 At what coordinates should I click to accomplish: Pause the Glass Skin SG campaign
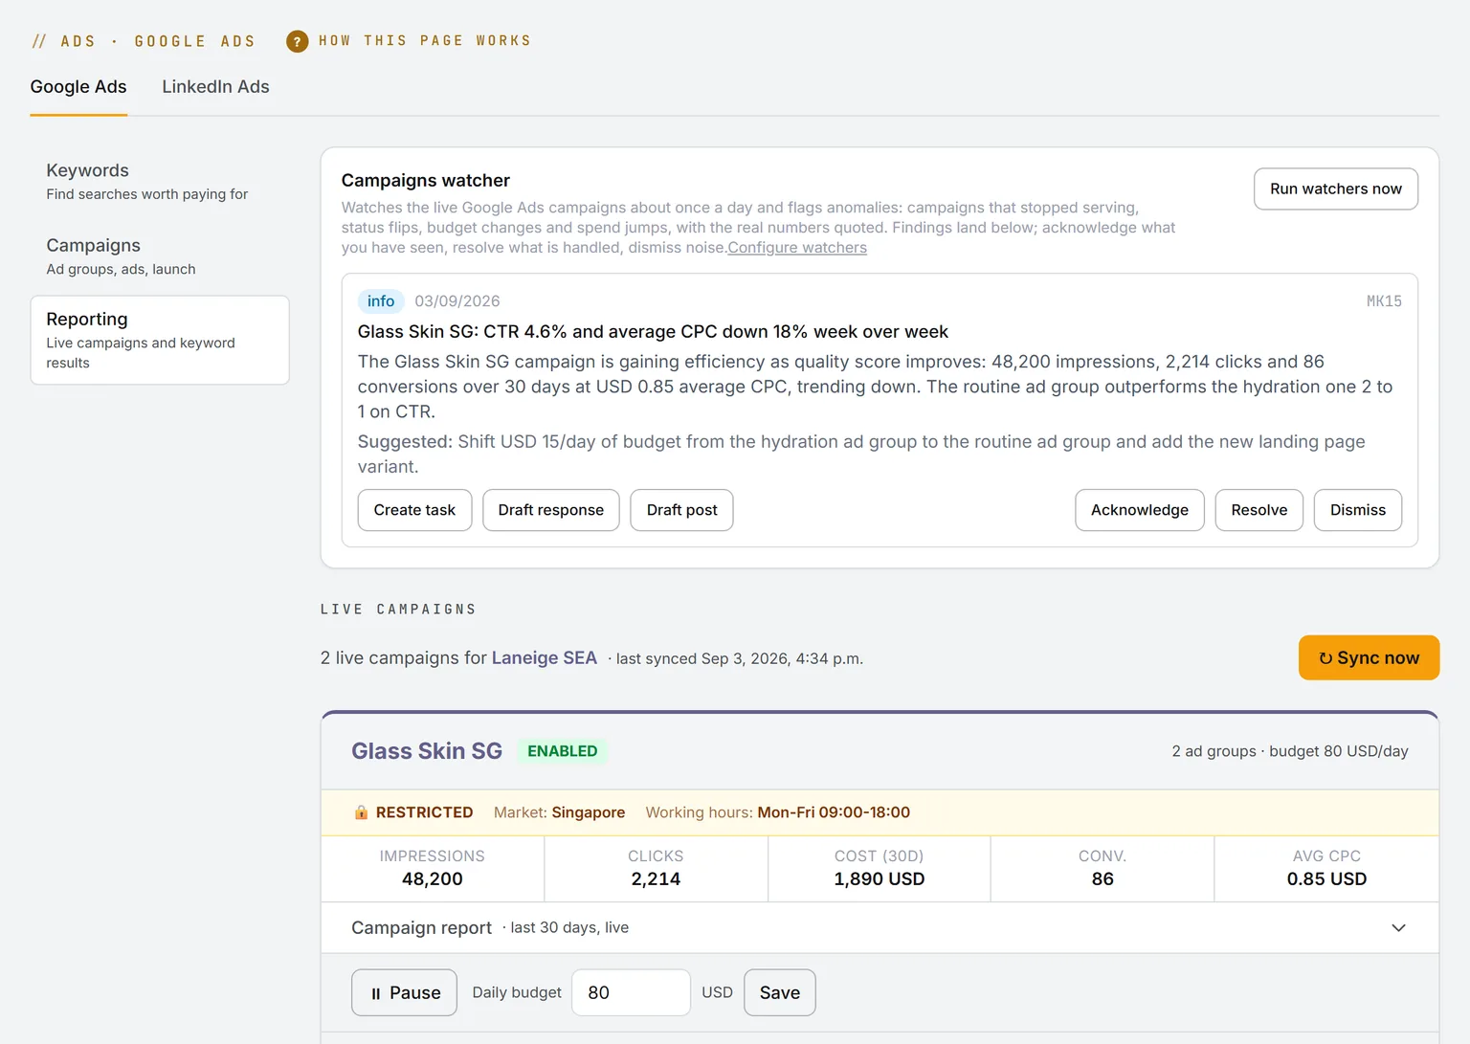coord(404,993)
